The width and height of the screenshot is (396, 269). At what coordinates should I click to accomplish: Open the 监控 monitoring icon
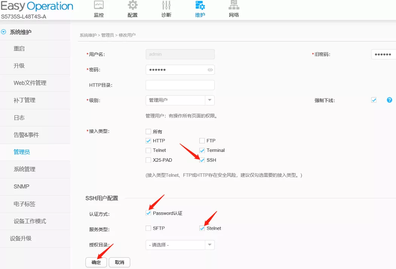pos(99,6)
